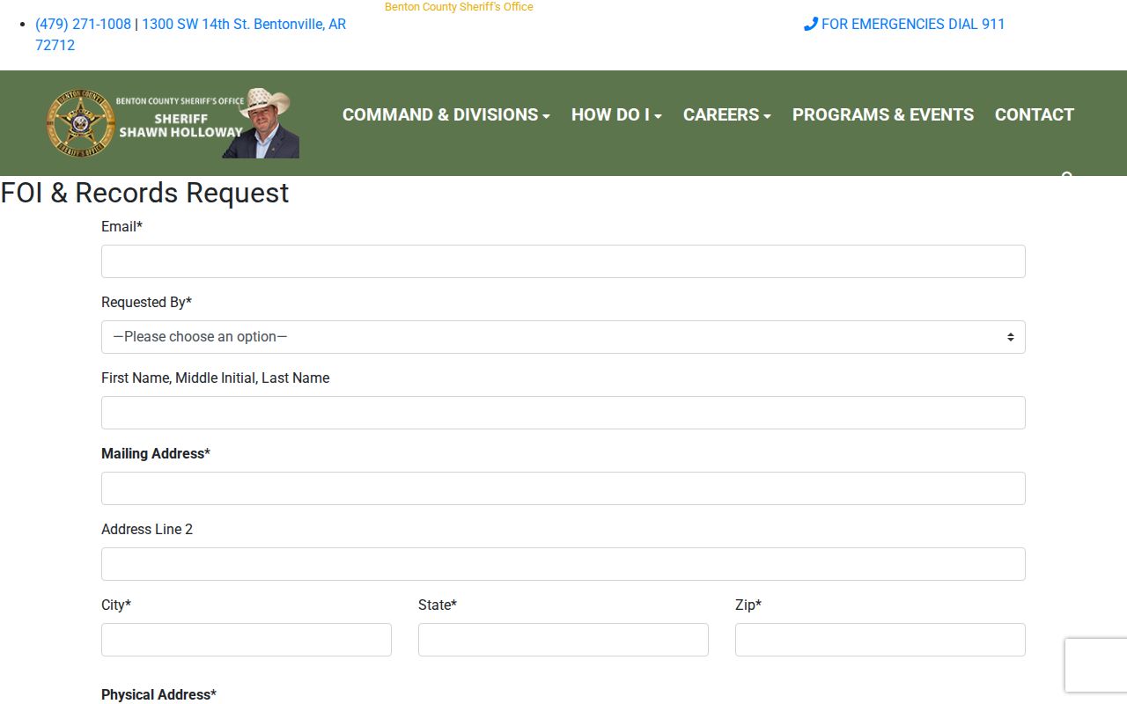Open the Careers dropdown menu
Viewport: 1127px width, 704px height.
[x=727, y=114]
